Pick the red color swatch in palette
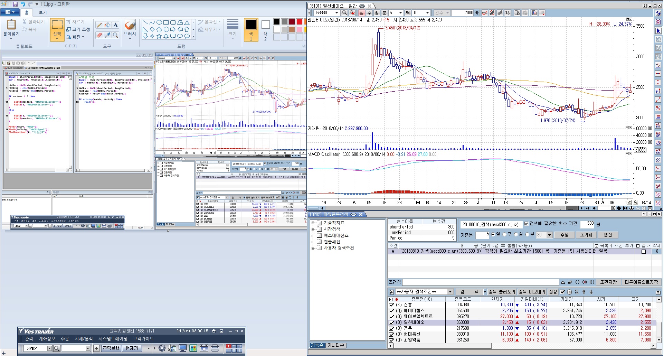664x356 pixels. click(299, 22)
